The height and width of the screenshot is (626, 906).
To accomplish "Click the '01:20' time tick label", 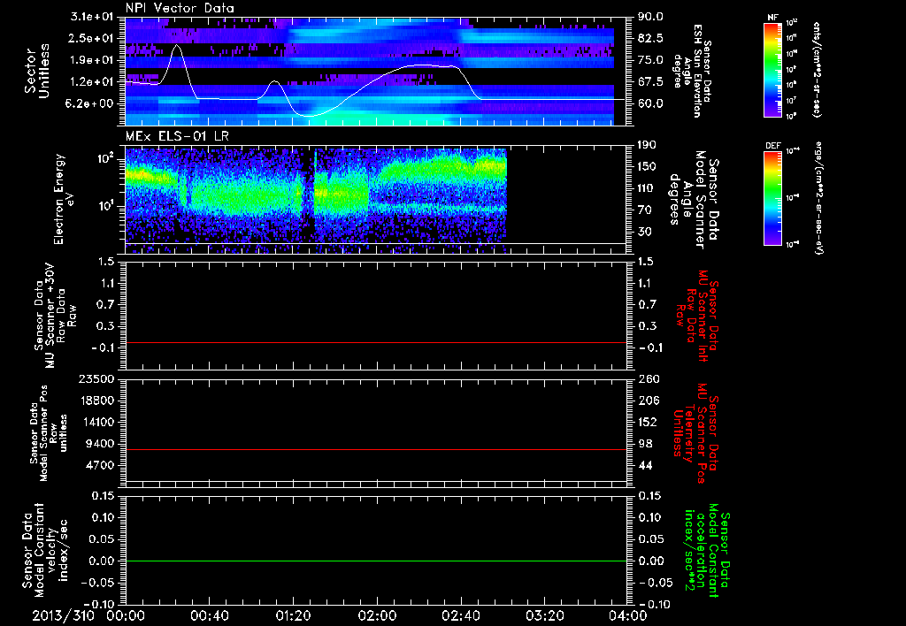I will click(x=293, y=615).
